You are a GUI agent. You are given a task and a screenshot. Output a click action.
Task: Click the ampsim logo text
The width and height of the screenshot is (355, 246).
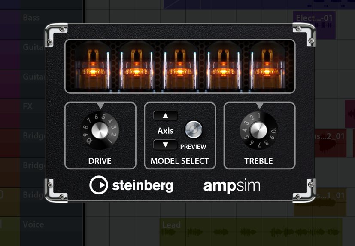point(231,185)
